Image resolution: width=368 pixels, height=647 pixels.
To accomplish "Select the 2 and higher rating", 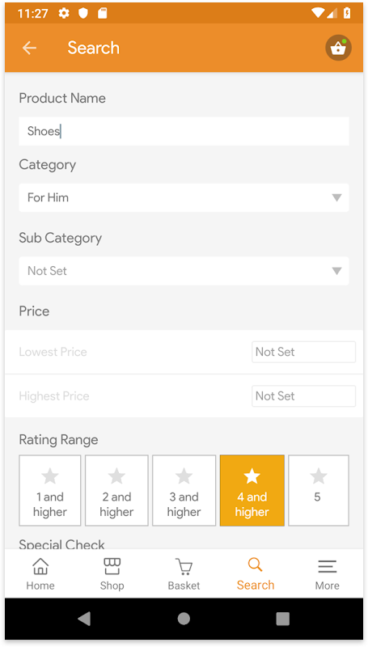I will click(x=116, y=491).
